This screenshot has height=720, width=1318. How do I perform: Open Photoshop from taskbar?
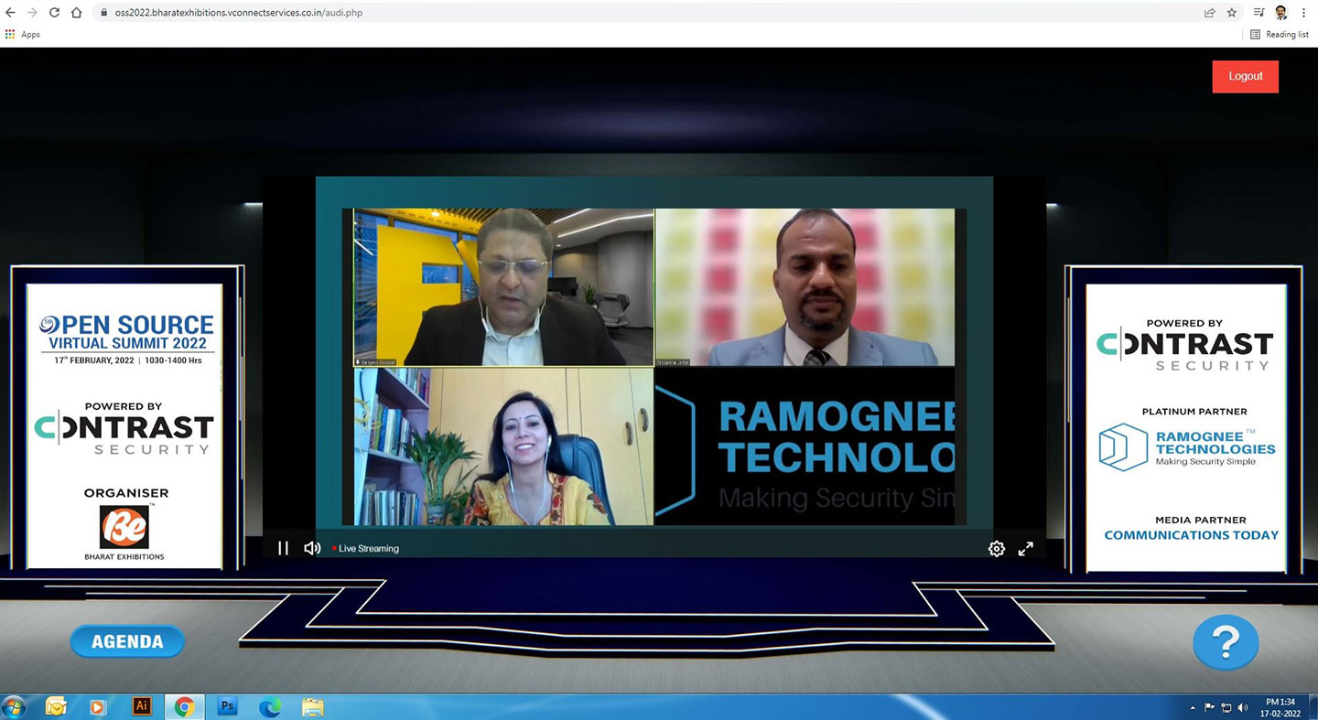tap(228, 706)
